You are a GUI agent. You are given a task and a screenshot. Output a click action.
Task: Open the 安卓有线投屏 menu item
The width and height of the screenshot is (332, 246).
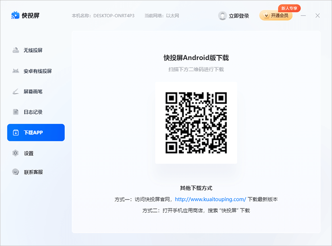click(x=38, y=71)
